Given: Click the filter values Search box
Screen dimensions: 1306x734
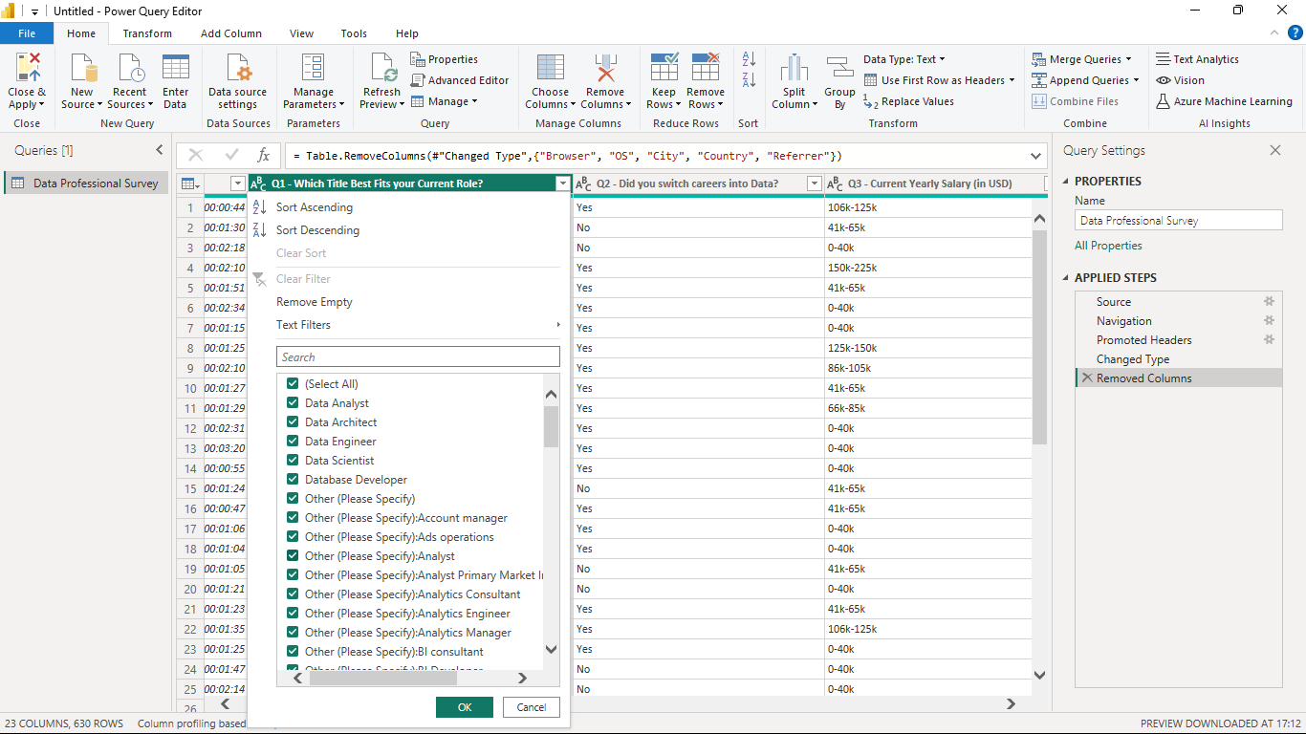Looking at the screenshot, I should (418, 357).
